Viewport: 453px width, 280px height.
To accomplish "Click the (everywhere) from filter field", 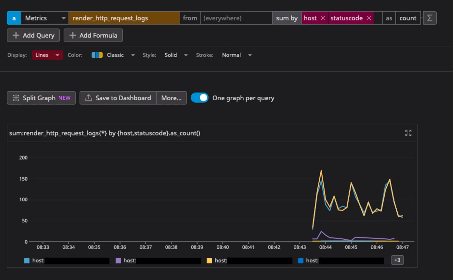I will click(236, 18).
